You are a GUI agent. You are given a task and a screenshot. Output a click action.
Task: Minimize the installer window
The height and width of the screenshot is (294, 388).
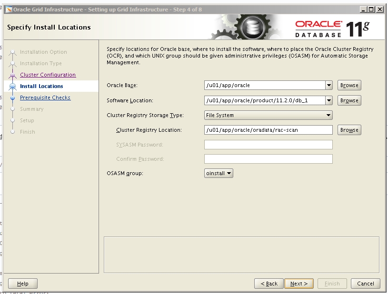pos(363,10)
